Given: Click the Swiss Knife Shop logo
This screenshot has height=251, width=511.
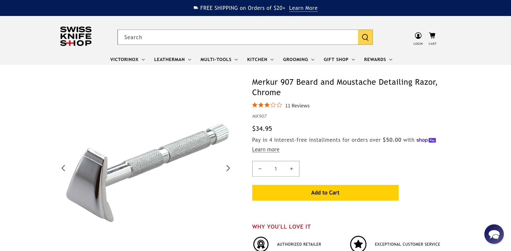Looking at the screenshot, I should coord(76,36).
